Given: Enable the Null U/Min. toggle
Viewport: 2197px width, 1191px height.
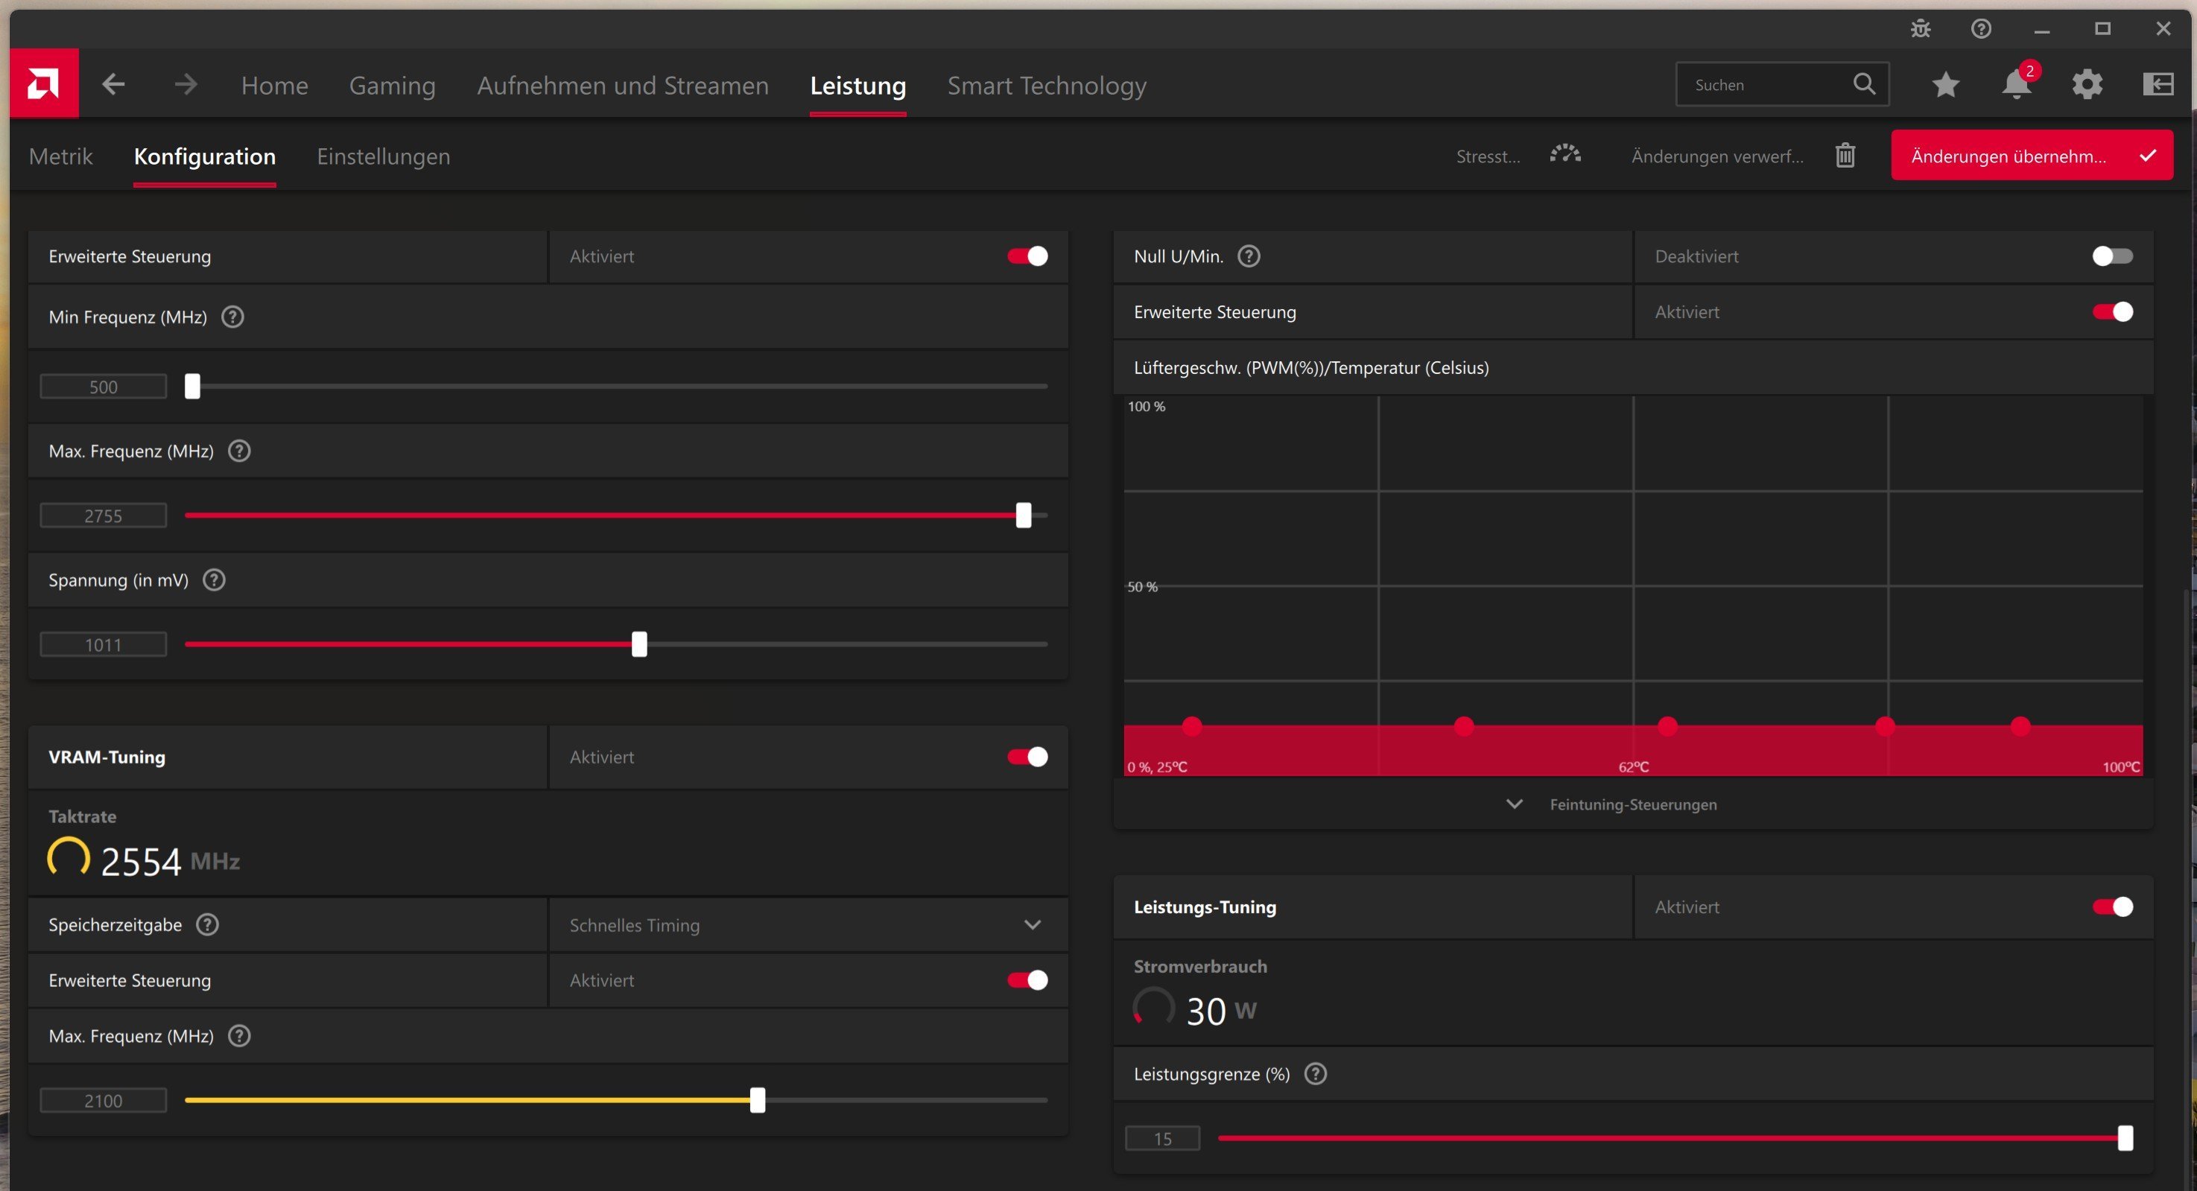Looking at the screenshot, I should point(2112,257).
